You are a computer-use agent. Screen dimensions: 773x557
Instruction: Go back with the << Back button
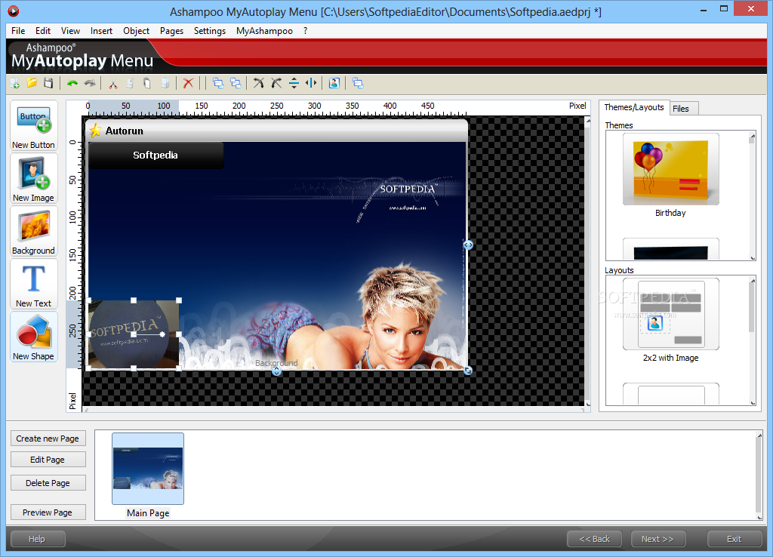[595, 539]
